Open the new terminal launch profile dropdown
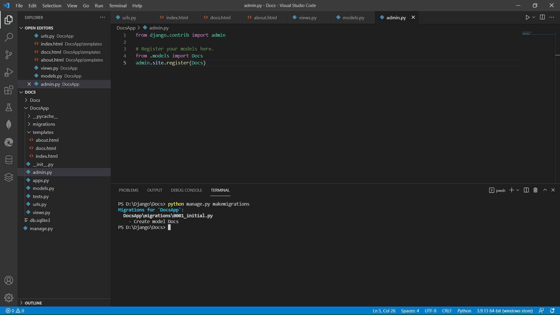The height and width of the screenshot is (315, 560). (518, 190)
